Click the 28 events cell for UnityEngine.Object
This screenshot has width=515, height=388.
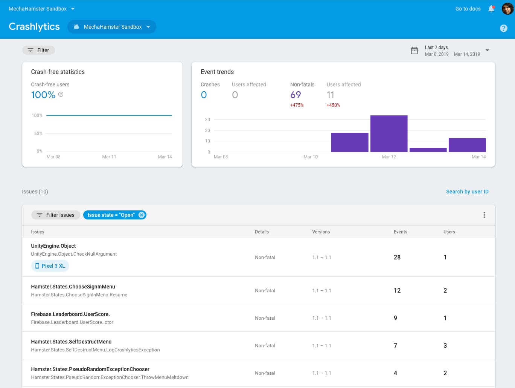(x=397, y=257)
